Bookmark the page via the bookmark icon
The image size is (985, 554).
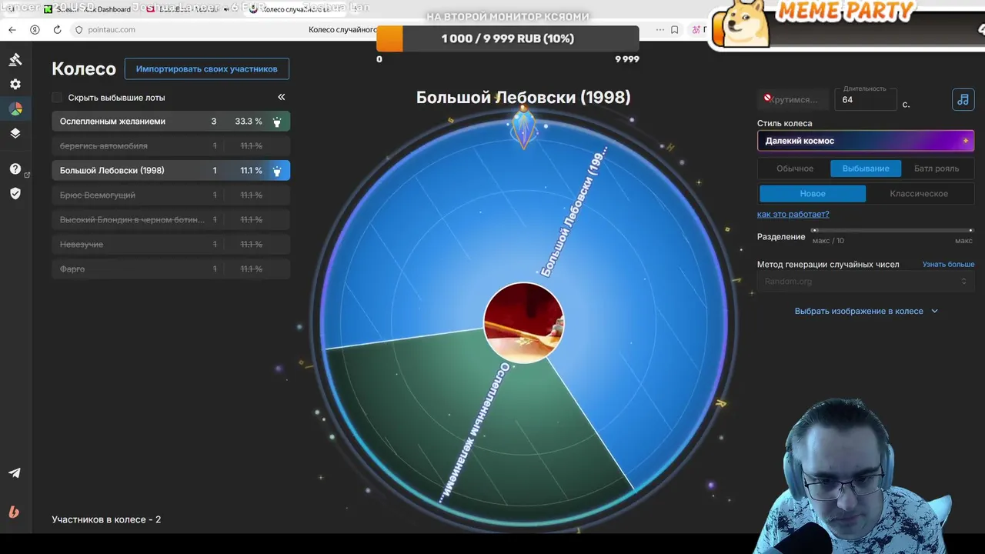(675, 30)
